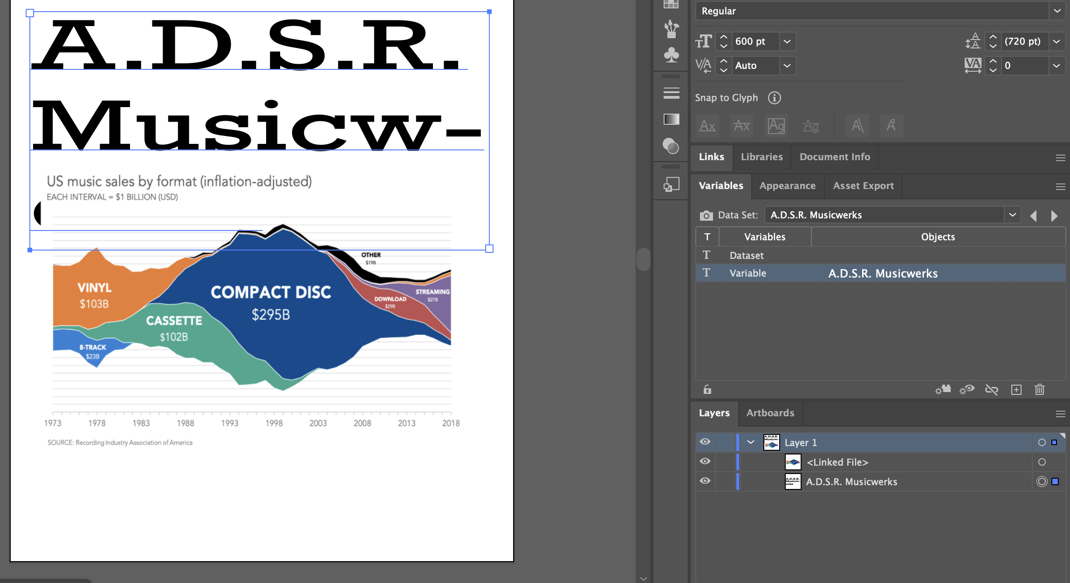Open the Stroke panel icon
The image size is (1070, 583).
pyautogui.click(x=671, y=93)
